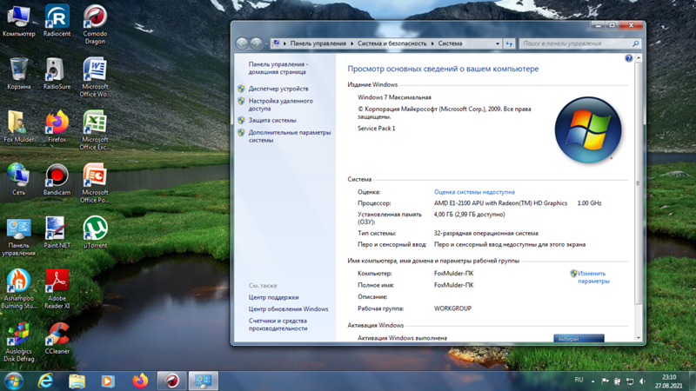Open Windows Media Player from taskbar
This screenshot has width=696, height=391.
tap(107, 381)
